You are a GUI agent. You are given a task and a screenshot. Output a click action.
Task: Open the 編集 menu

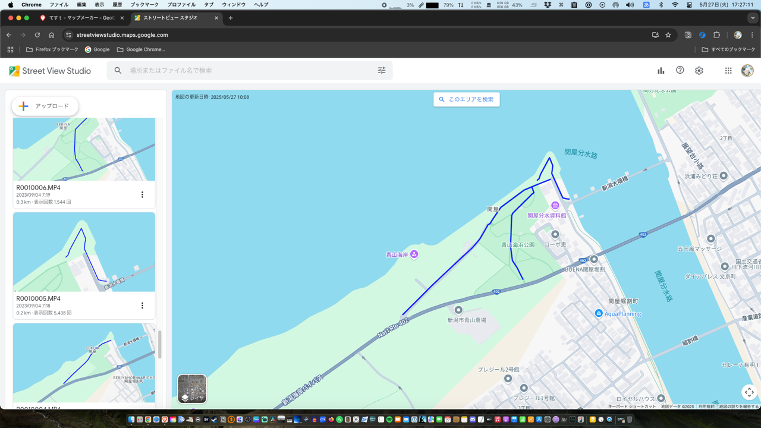click(81, 5)
